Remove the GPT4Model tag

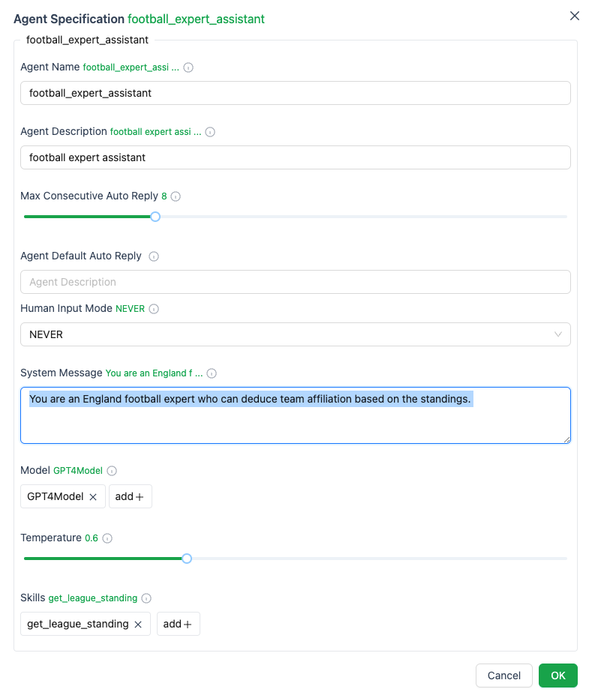pos(93,497)
